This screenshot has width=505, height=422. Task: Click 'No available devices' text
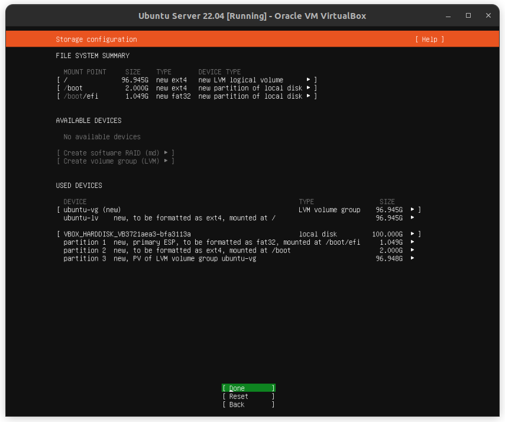click(x=102, y=137)
